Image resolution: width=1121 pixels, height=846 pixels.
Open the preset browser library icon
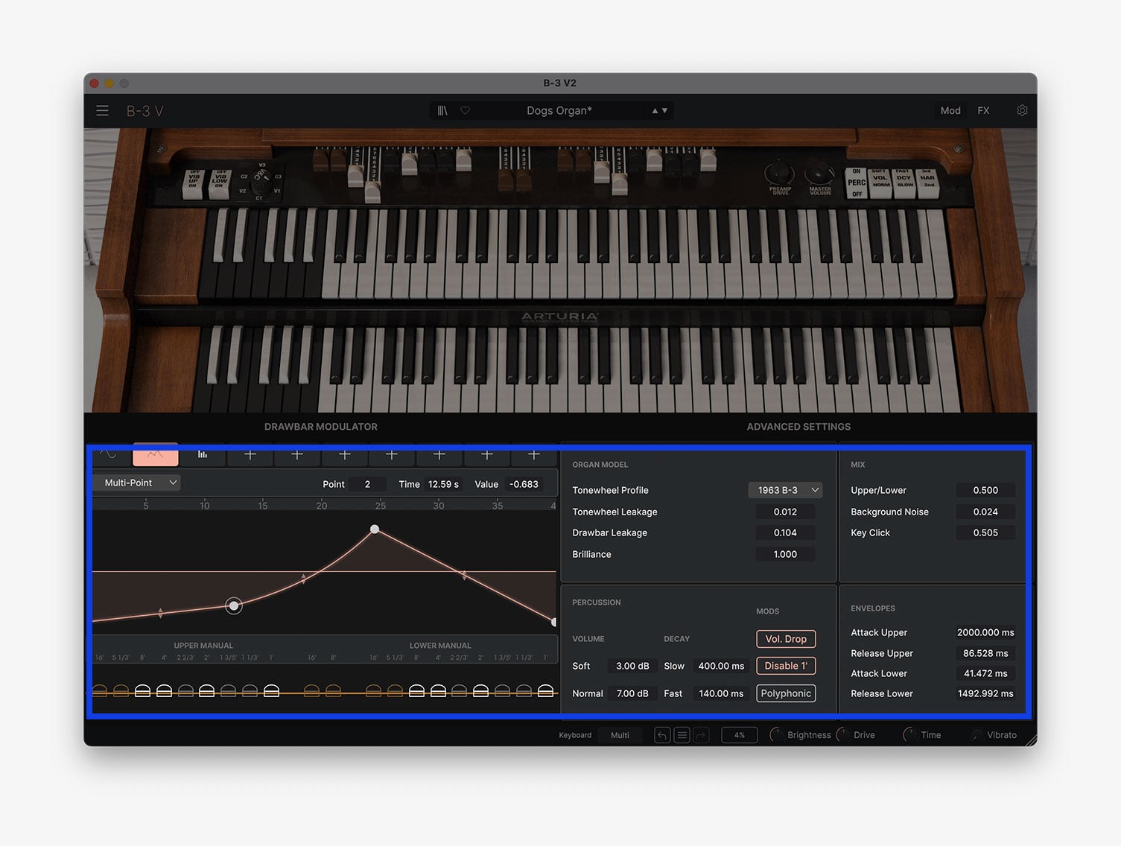pos(442,111)
